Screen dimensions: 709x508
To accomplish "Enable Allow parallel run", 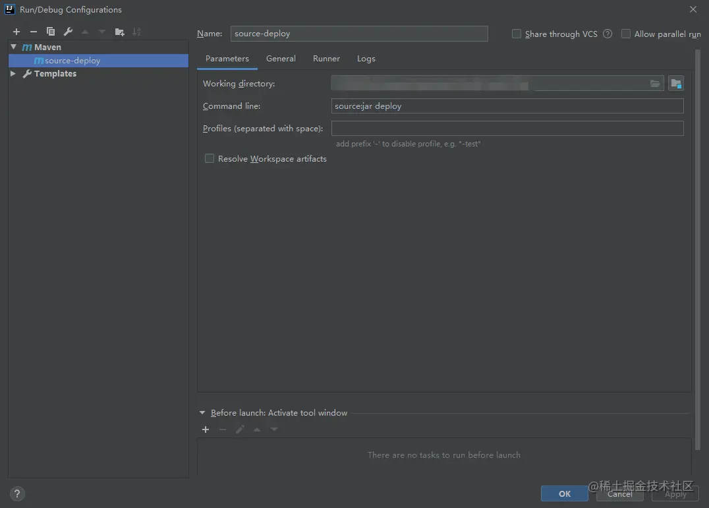I will (x=626, y=34).
